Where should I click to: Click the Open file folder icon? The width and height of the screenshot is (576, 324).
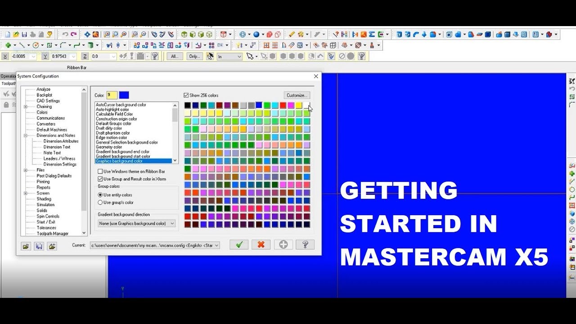pos(16,34)
